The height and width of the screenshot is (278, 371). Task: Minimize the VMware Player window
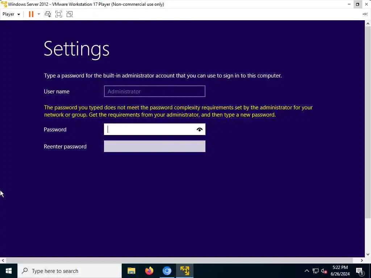point(349,4)
